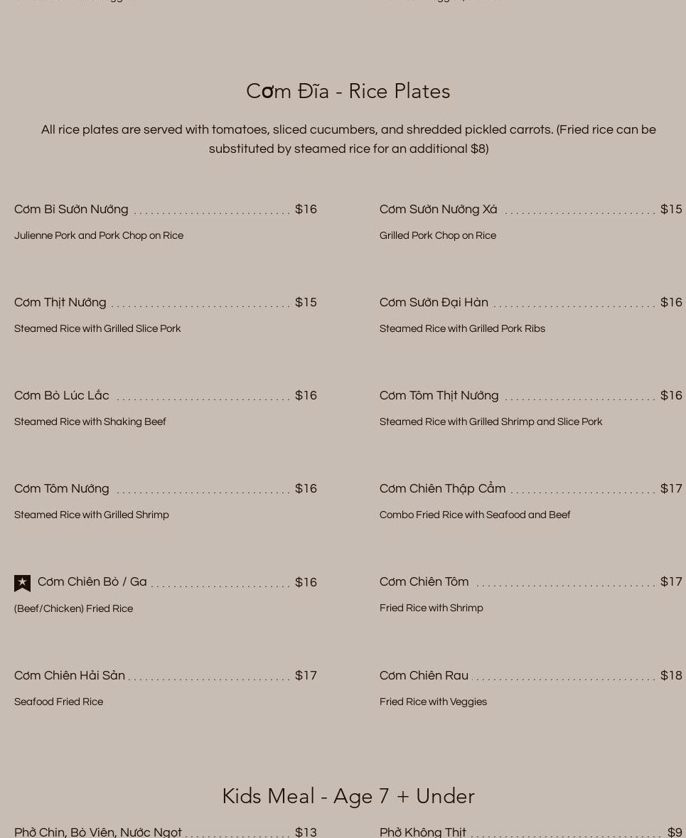
Task: Click the Cơm Sườn Đại Hàn dish name
Action: pos(434,303)
